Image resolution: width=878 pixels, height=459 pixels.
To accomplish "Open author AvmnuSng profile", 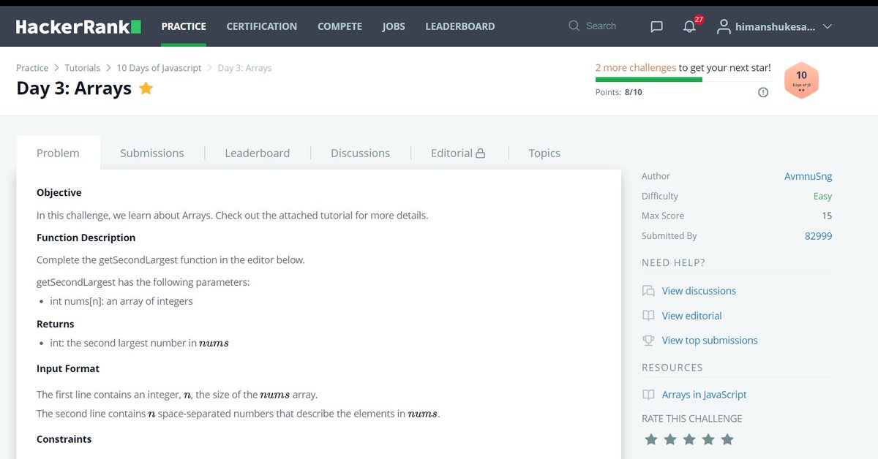I will pos(808,176).
